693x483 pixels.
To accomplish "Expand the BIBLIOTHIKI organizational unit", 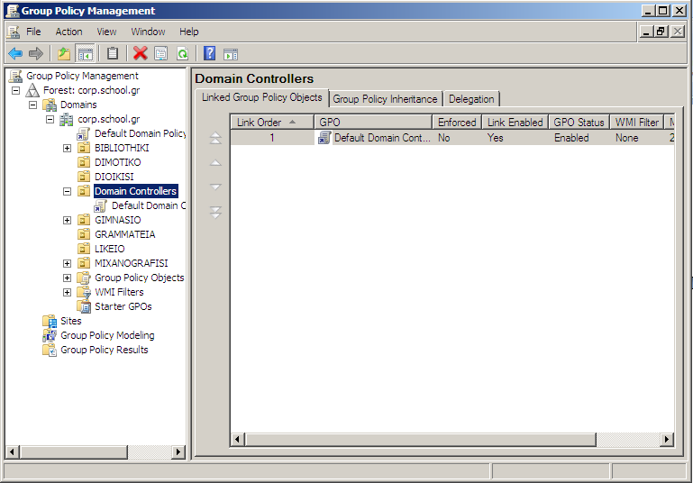I will point(68,149).
